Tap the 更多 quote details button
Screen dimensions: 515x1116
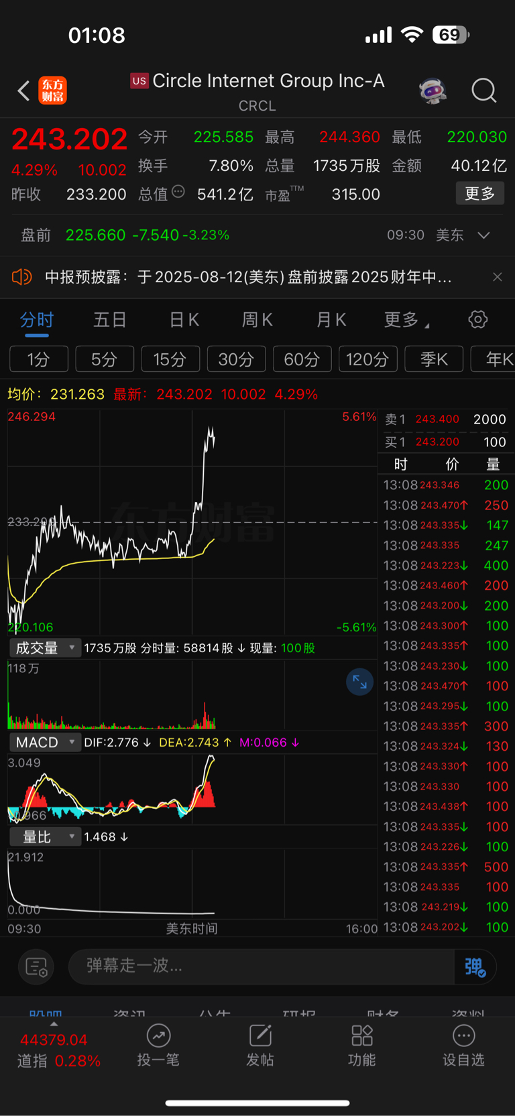[480, 194]
